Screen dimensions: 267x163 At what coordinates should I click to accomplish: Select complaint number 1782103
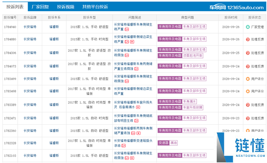click(x=10, y=156)
